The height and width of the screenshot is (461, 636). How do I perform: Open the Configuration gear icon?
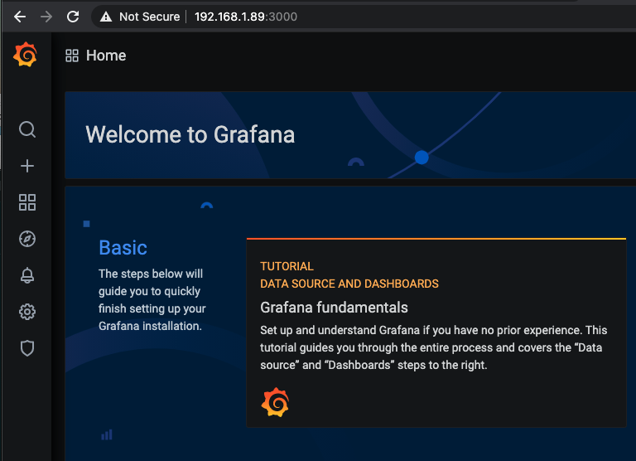[27, 312]
